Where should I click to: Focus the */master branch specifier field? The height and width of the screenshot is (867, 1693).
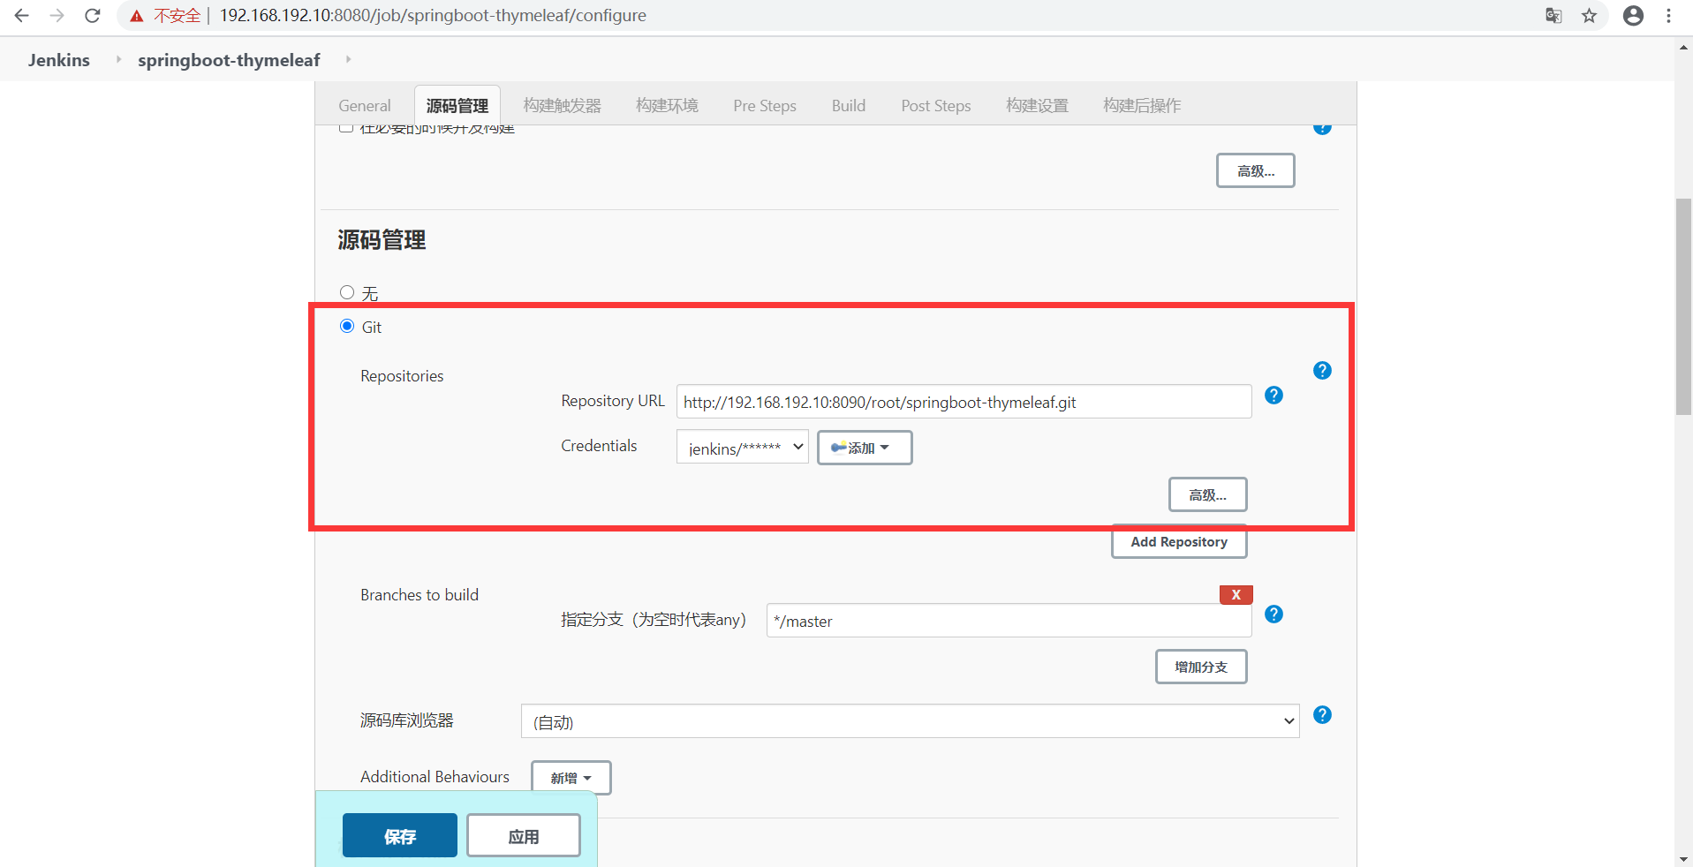[x=1009, y=621]
